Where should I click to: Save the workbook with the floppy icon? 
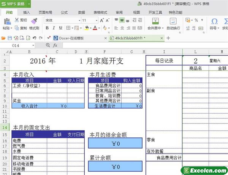[10, 38]
